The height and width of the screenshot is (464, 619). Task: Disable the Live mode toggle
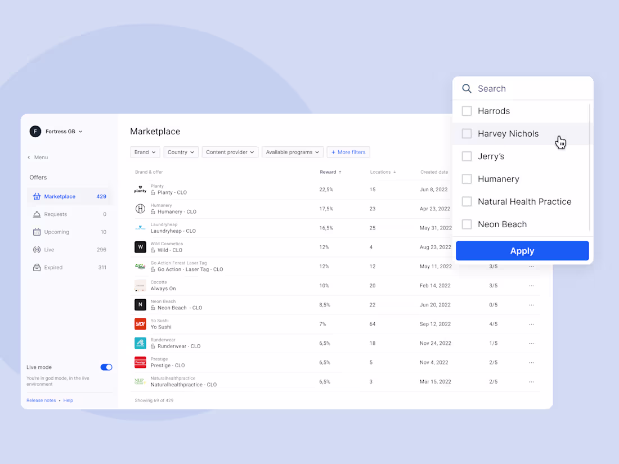click(106, 367)
